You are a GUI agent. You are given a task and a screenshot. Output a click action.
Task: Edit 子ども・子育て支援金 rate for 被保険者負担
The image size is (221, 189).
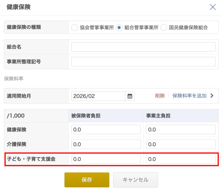tap(106, 159)
